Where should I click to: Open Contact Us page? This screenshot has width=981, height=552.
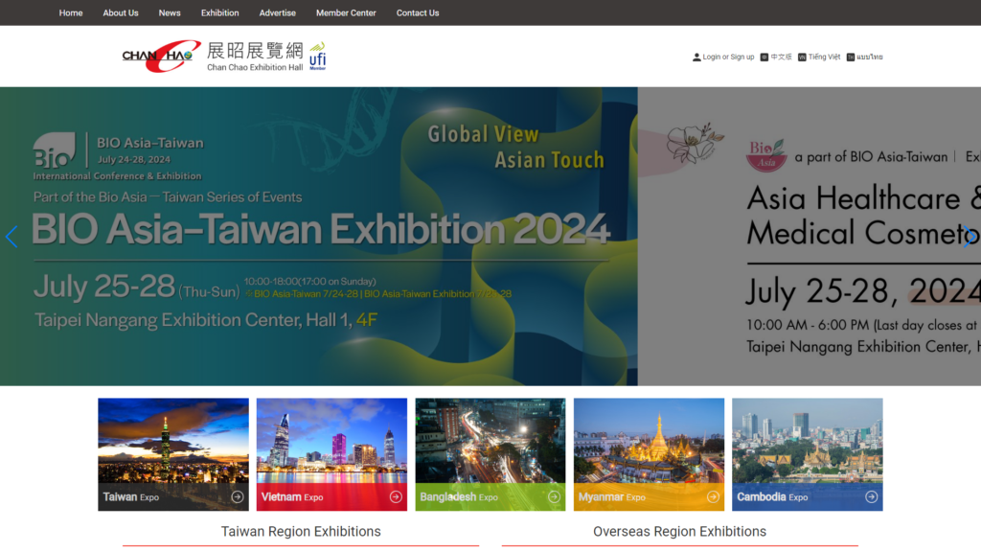click(x=418, y=12)
